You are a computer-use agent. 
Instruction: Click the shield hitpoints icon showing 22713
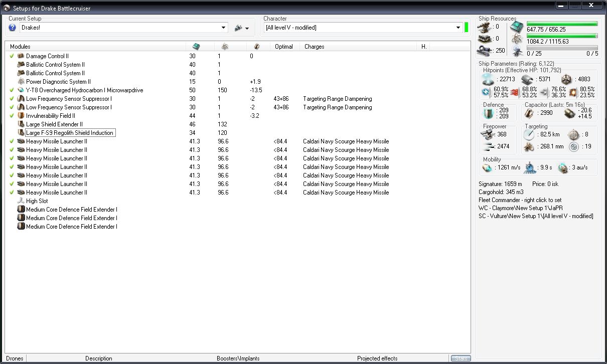488,79
